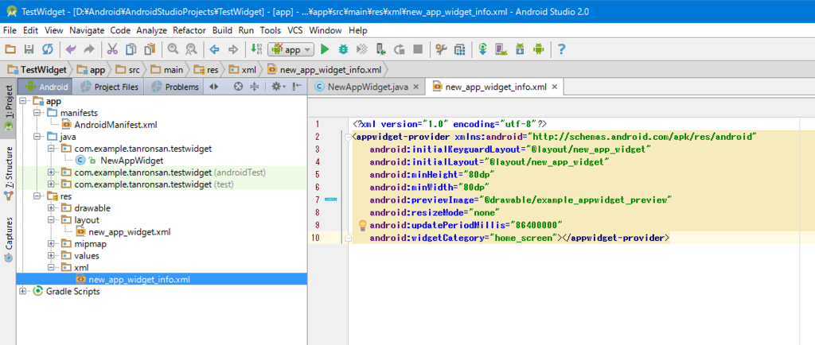This screenshot has width=815, height=345.
Task: Start debugging with the green bug icon
Action: coord(343,50)
